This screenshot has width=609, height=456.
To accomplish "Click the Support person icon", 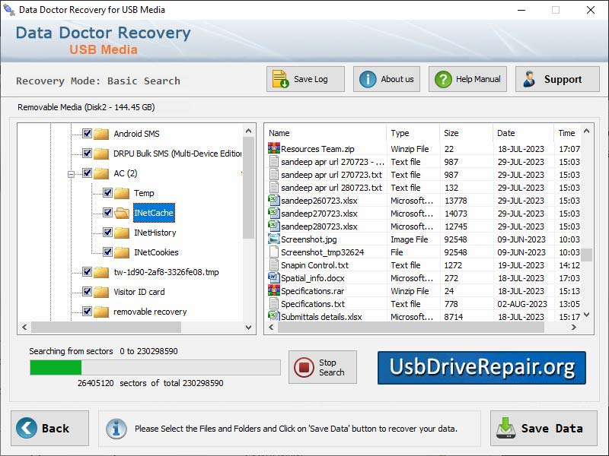I will click(530, 78).
